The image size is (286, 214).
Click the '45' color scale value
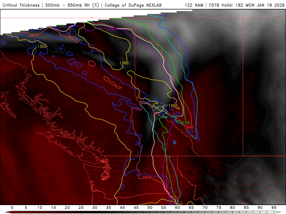click(x=136, y=208)
